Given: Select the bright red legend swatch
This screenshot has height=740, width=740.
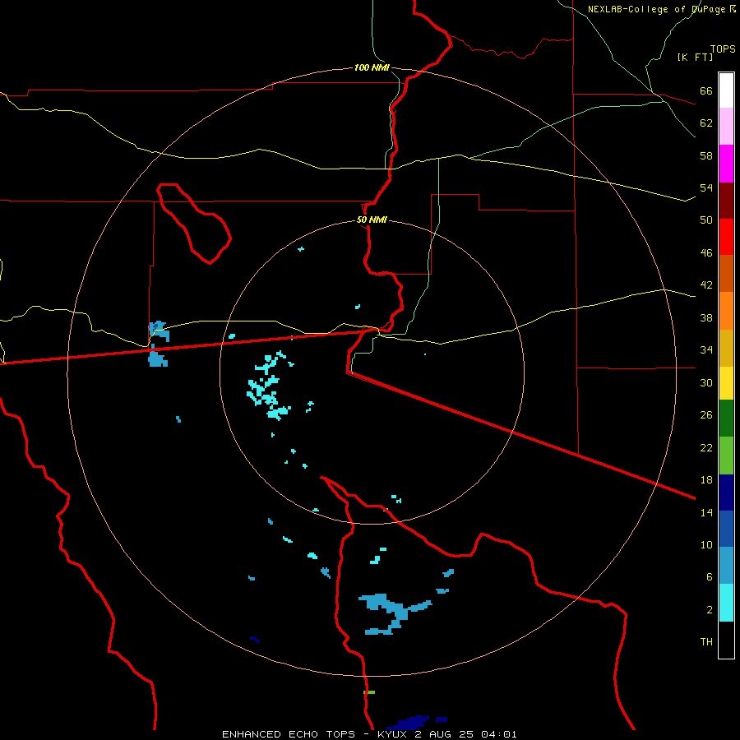Looking at the screenshot, I should point(726,237).
